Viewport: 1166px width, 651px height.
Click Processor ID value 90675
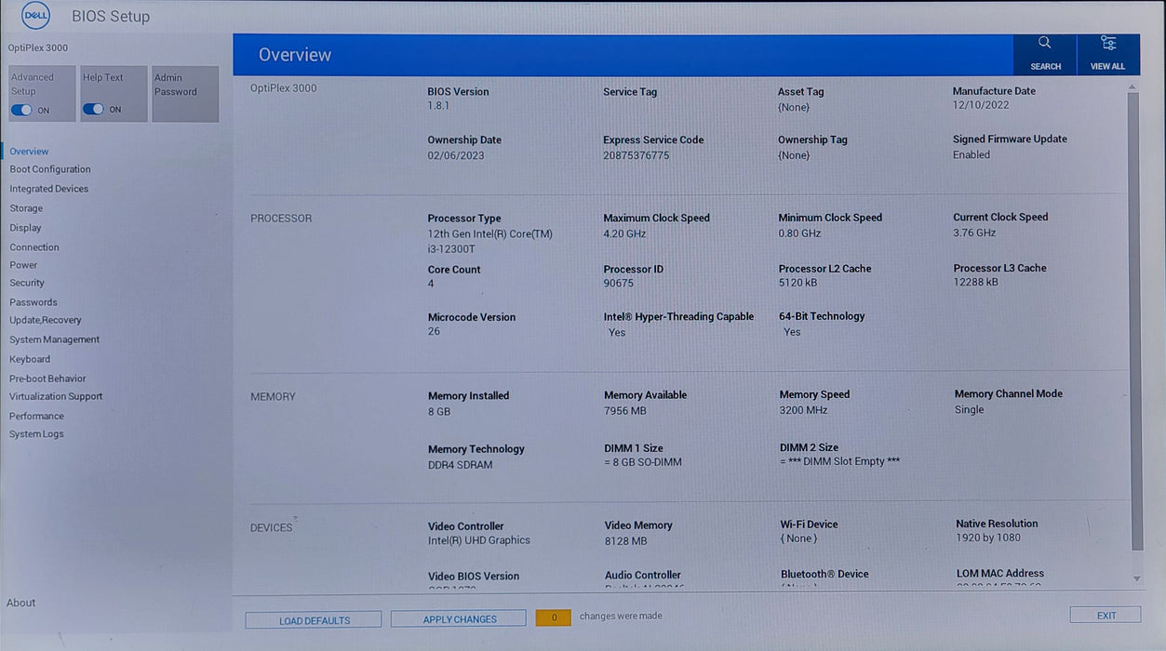pos(619,284)
